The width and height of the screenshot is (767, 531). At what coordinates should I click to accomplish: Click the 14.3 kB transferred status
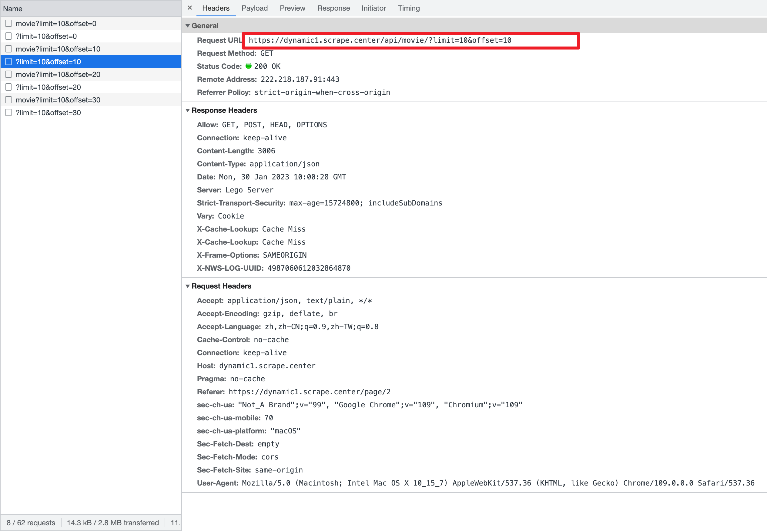click(113, 523)
